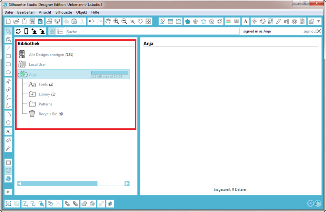The image size is (326, 212).
Task: Open the Silhouette Design Store icon
Action: [9, 179]
